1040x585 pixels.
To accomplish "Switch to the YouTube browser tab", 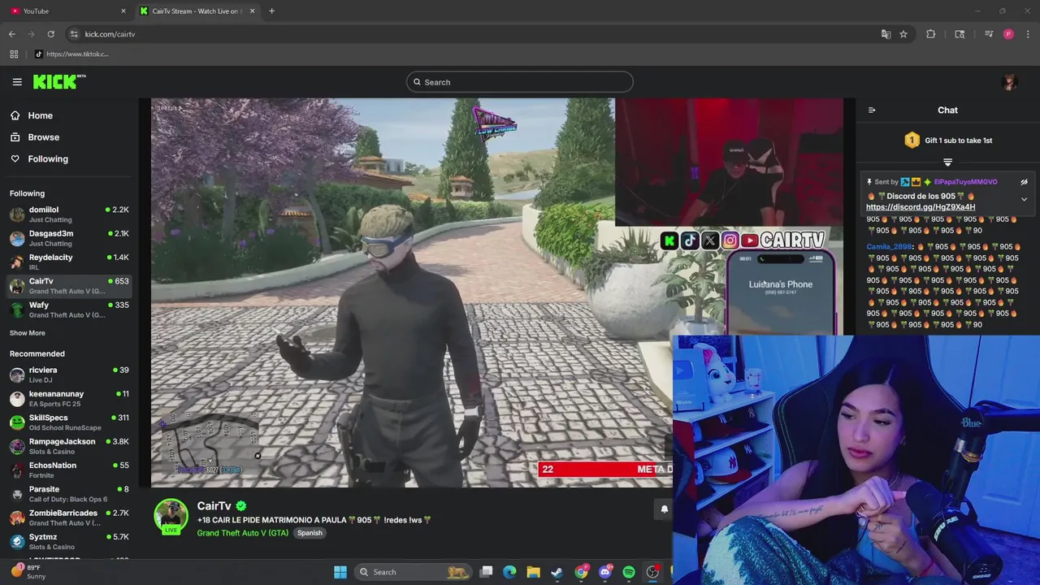I will [x=67, y=11].
